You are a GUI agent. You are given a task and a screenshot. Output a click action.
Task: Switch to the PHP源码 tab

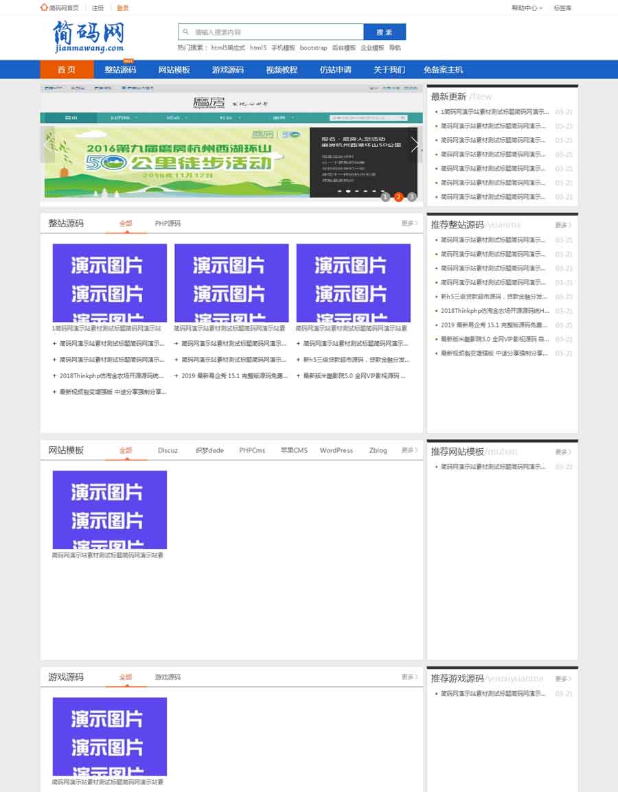tap(168, 223)
